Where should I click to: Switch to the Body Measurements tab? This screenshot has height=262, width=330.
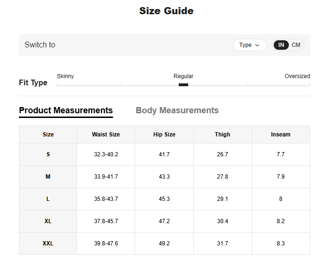click(x=177, y=110)
